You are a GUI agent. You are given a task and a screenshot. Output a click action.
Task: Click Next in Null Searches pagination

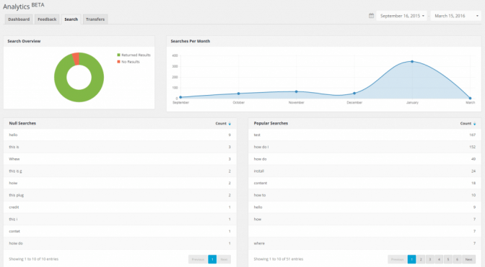click(224, 259)
